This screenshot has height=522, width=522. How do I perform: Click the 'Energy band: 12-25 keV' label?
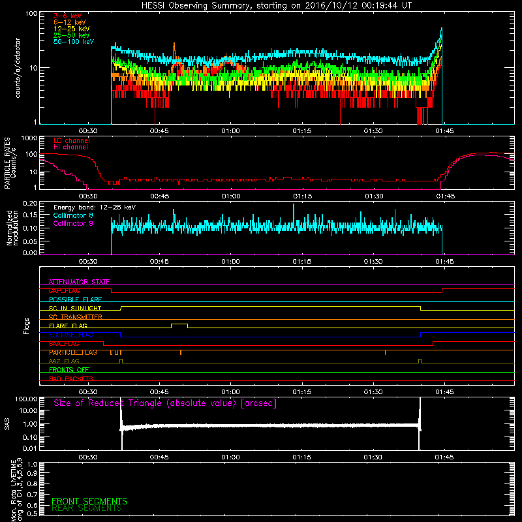95,207
